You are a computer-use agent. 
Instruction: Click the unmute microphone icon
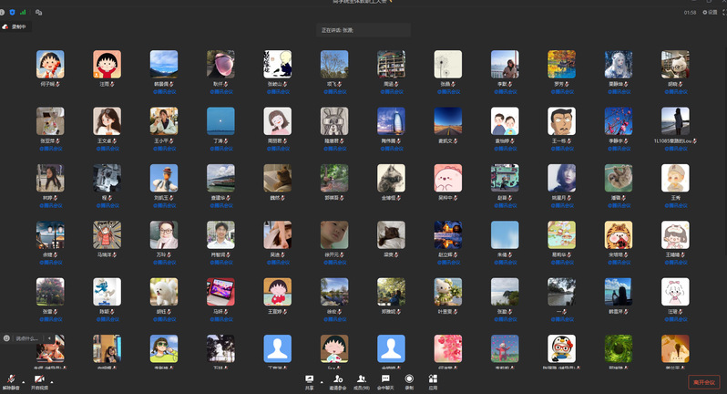11,379
